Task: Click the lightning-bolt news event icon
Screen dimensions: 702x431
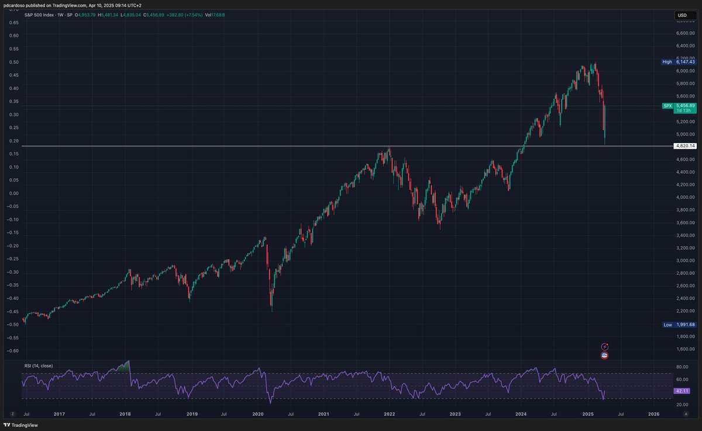Action: coord(605,346)
